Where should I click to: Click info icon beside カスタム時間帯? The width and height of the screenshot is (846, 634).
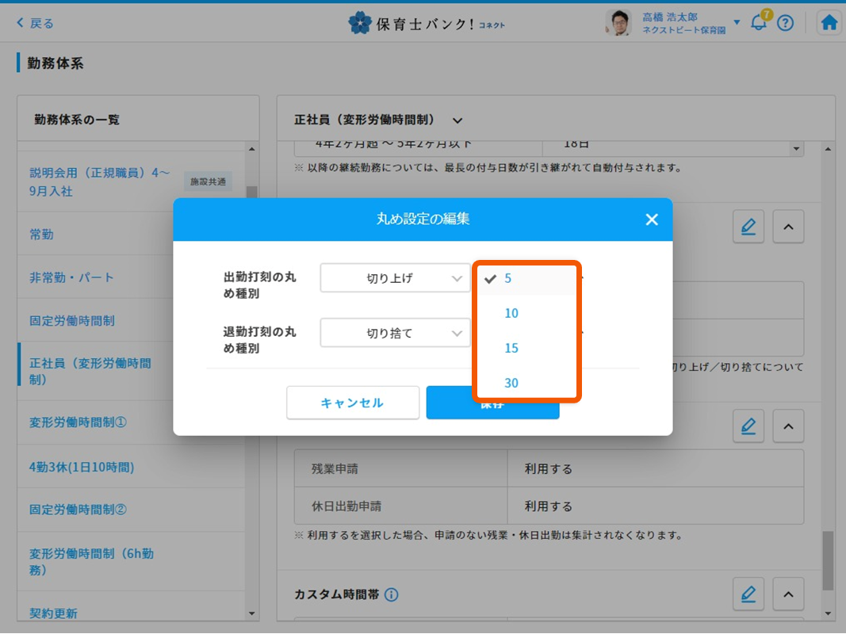coord(392,594)
